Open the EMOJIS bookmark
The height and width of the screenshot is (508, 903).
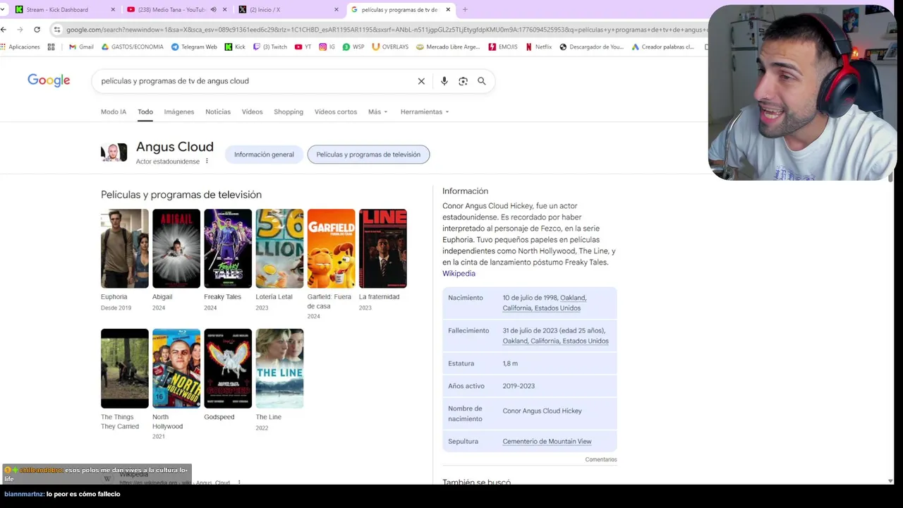point(503,47)
